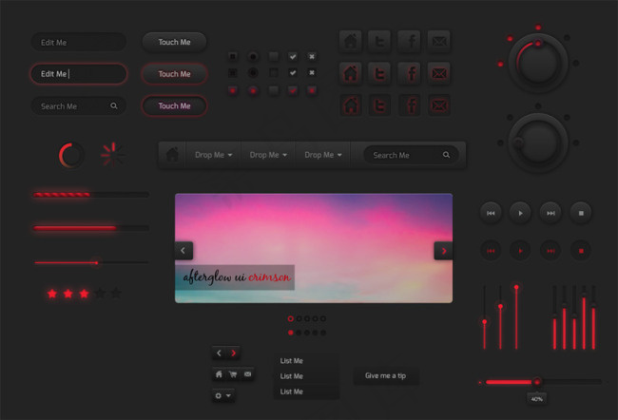The width and height of the screenshot is (618, 420).
Task: Click the magnifier icon in the navigation bar search
Action: (446, 155)
